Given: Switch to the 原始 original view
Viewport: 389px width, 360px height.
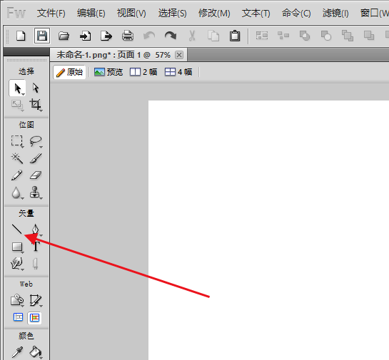Looking at the screenshot, I should [x=69, y=72].
